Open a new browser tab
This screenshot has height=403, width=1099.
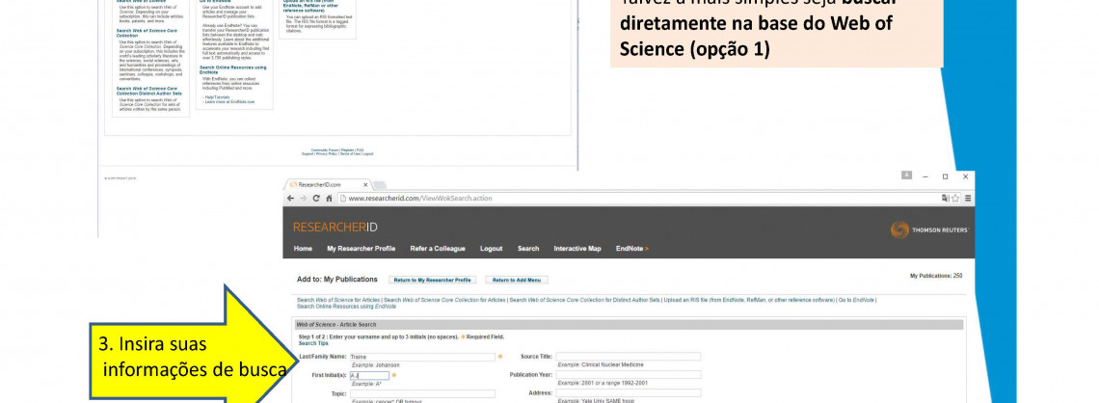(379, 184)
